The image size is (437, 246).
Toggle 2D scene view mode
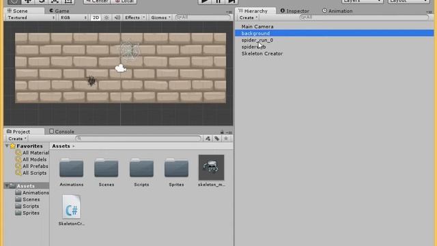(96, 18)
